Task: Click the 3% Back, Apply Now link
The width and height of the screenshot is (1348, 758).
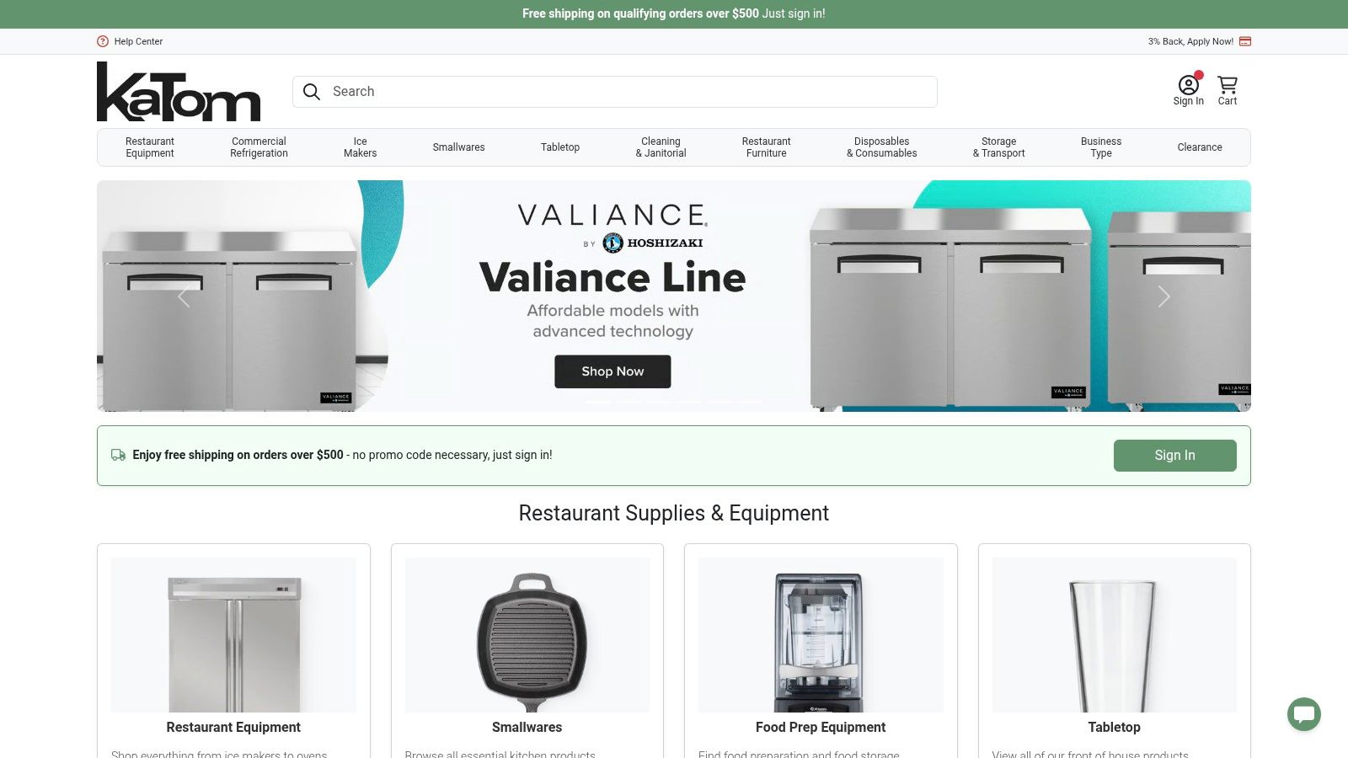Action: pos(1190,41)
